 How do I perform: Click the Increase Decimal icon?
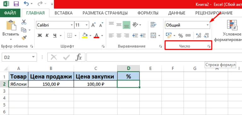pyautogui.click(x=199, y=36)
